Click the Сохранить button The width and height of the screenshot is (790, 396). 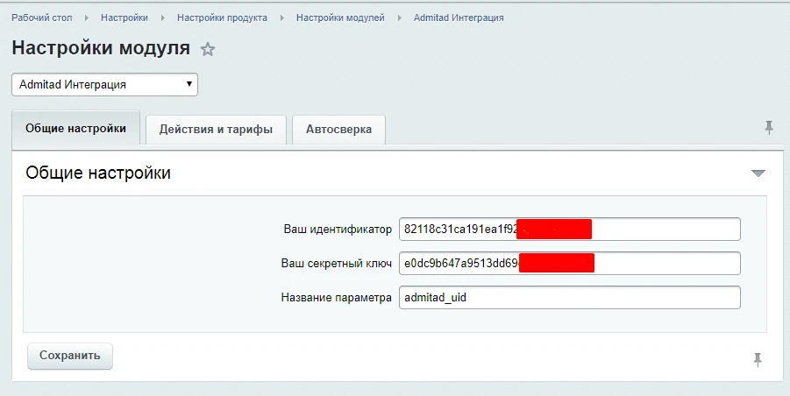(x=70, y=356)
